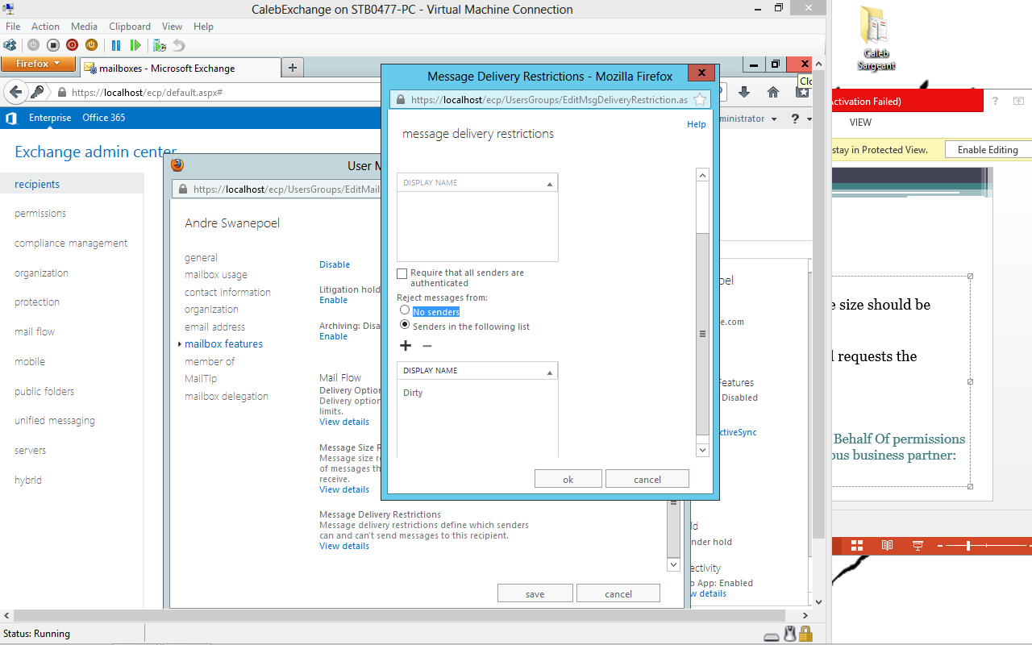Open View details under Message Size Restrictions
Screen dimensions: 1032x645
coord(344,489)
